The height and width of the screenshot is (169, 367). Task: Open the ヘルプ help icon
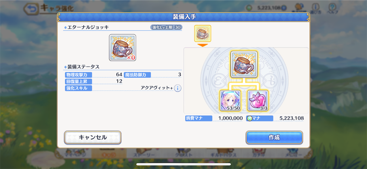coord(331,8)
